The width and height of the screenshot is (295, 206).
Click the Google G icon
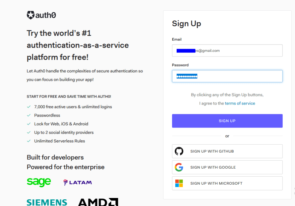click(x=179, y=167)
